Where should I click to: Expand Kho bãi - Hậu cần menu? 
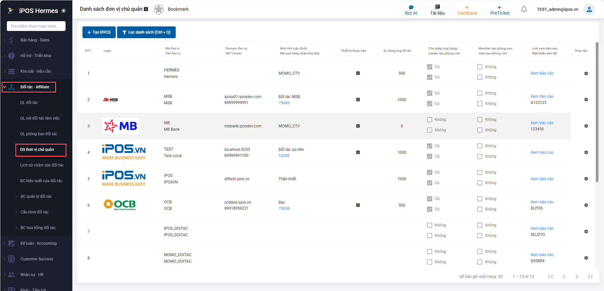pos(36,71)
